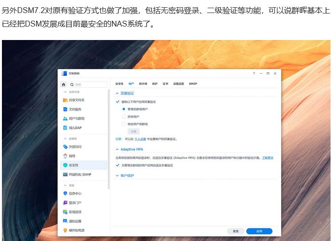This screenshot has width=332, height=241.
Task: Open the 用户与群组 people icon
Action: pos(65,119)
